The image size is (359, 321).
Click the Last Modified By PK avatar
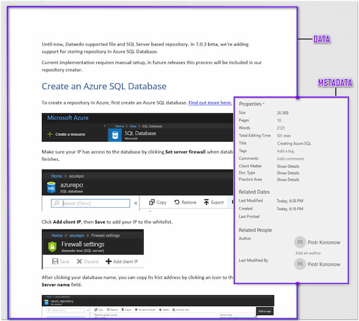coord(300,264)
